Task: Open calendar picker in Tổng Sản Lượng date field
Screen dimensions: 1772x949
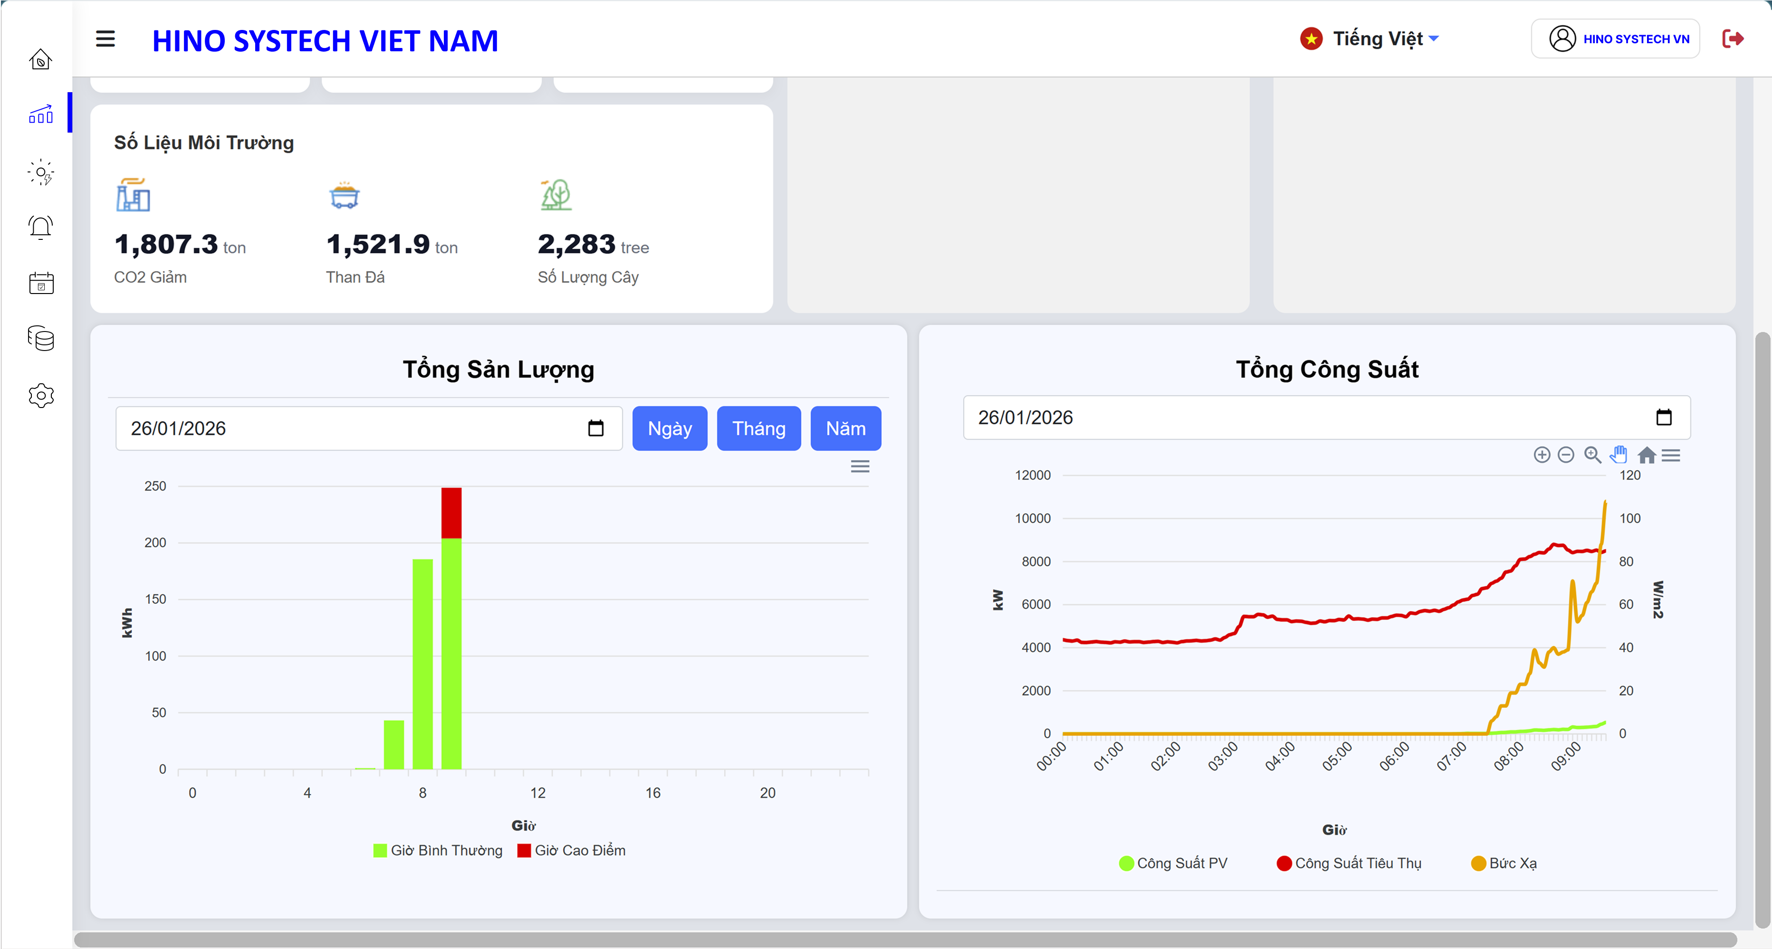Action: [596, 428]
